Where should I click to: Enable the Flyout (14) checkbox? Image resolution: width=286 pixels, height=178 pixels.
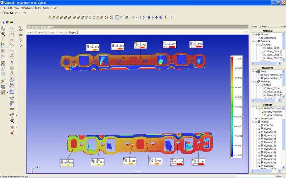click(260, 146)
